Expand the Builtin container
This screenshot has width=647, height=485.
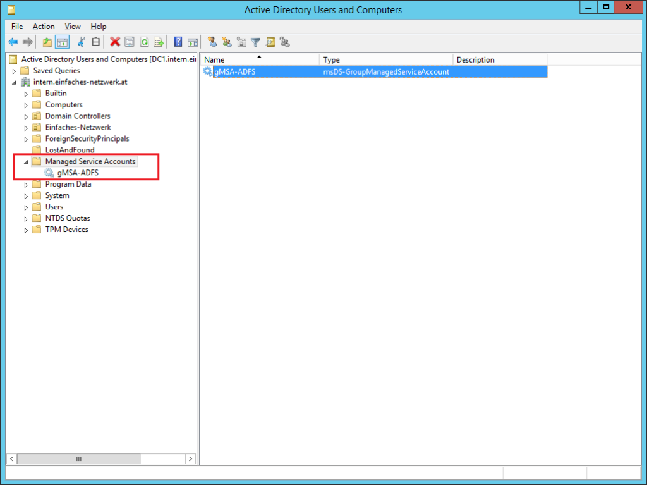pos(25,94)
